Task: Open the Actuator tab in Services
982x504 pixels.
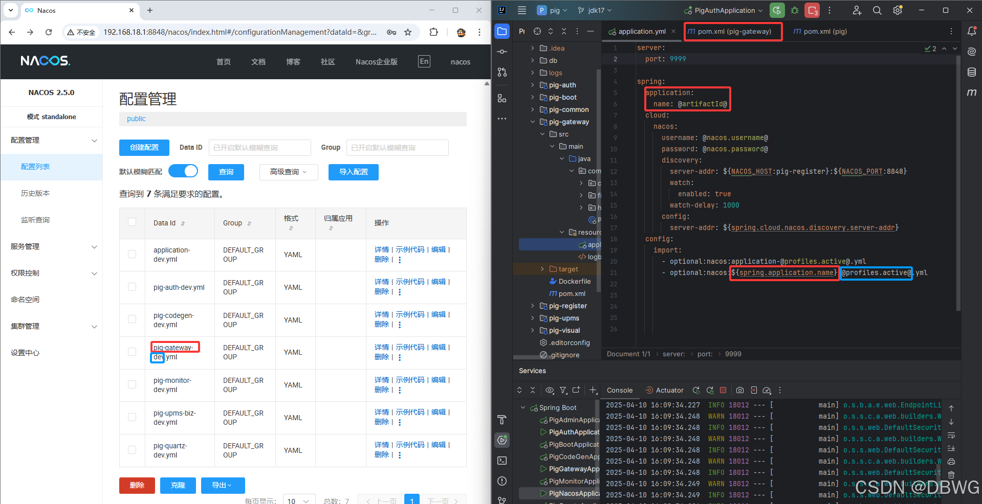Action: 664,390
